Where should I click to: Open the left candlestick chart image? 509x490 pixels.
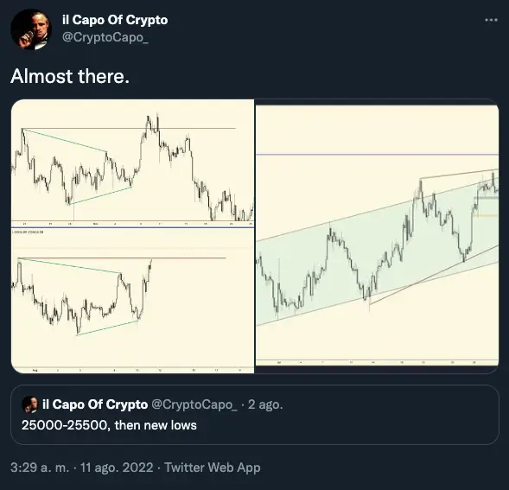[x=132, y=236]
